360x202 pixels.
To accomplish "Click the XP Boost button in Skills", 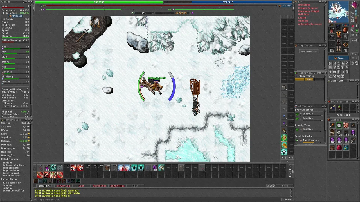I will click(15, 16).
